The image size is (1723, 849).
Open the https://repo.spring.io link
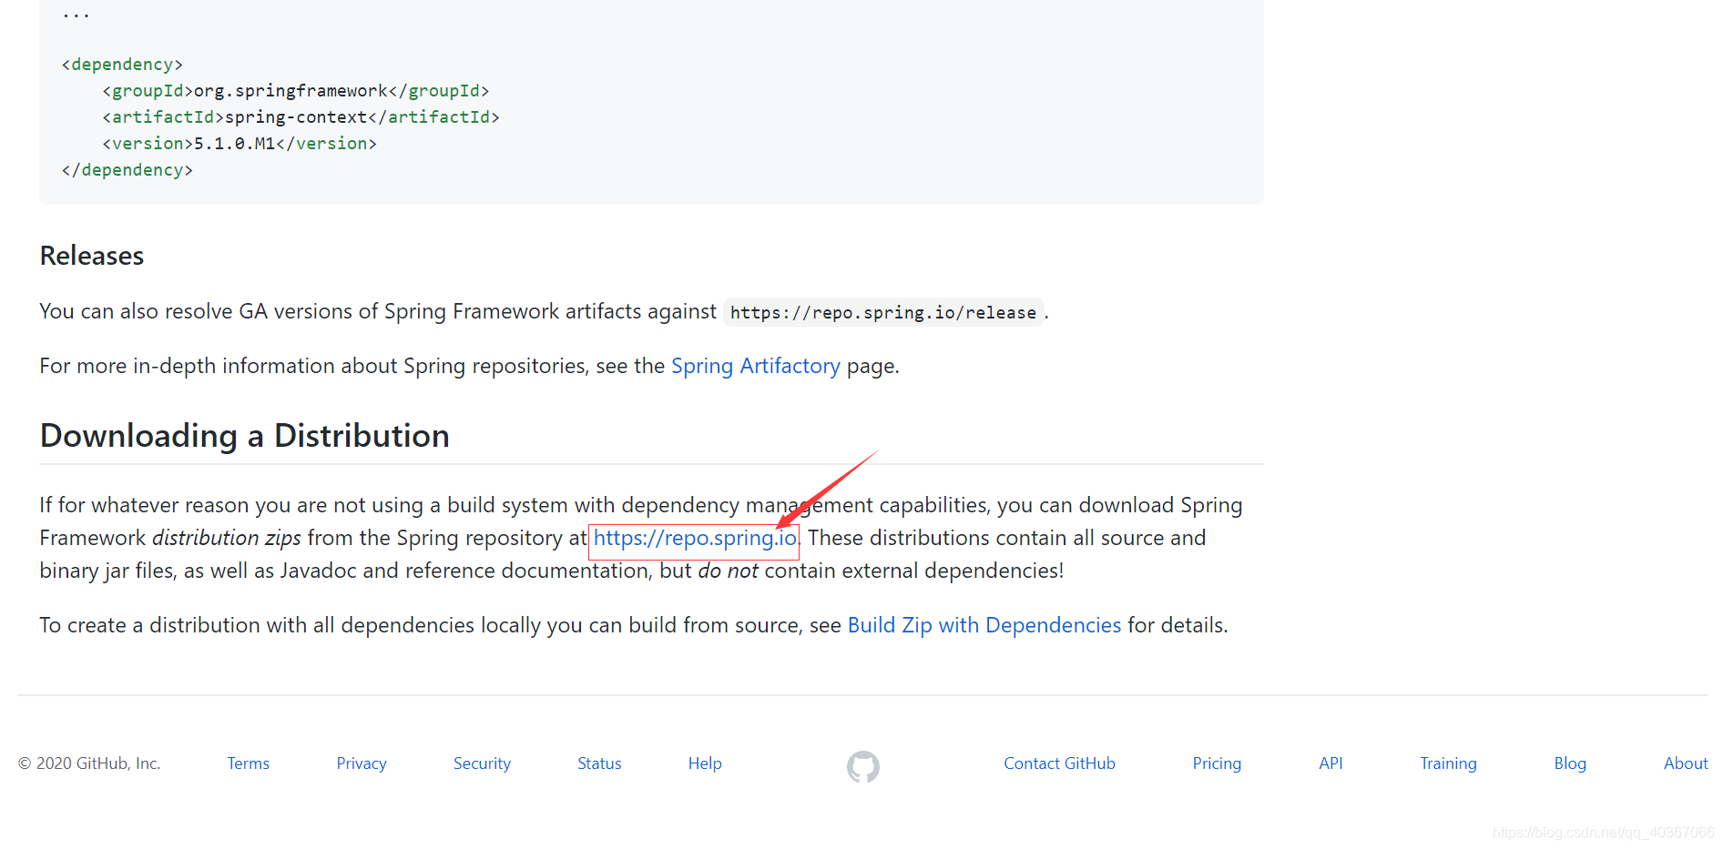coord(695,538)
